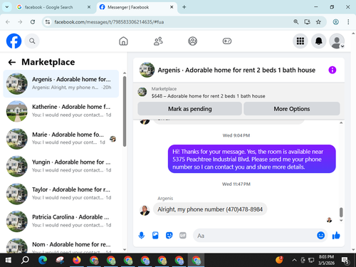Send a thumbs up like
356x267 pixels.
point(336,236)
